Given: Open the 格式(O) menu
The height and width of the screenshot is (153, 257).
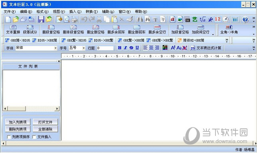Looking at the screenshot, I should click(42, 12).
